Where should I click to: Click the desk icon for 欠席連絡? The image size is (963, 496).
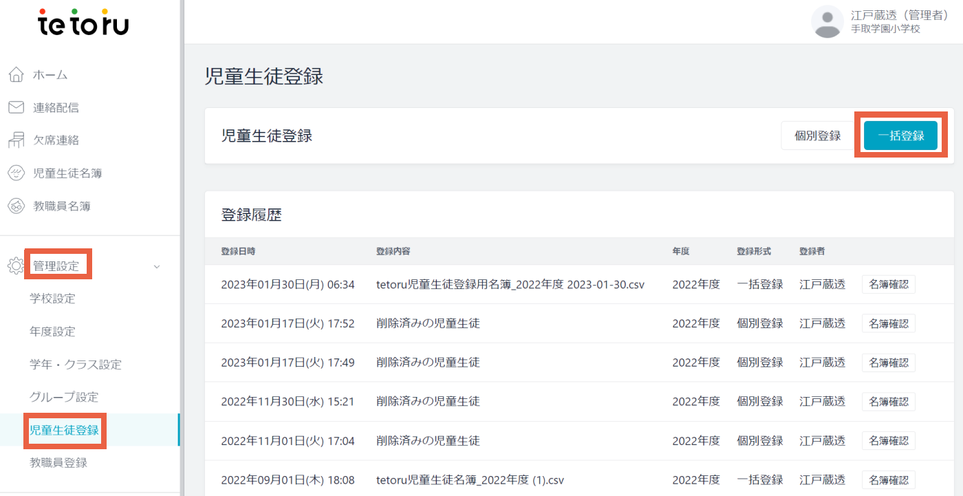point(17,140)
